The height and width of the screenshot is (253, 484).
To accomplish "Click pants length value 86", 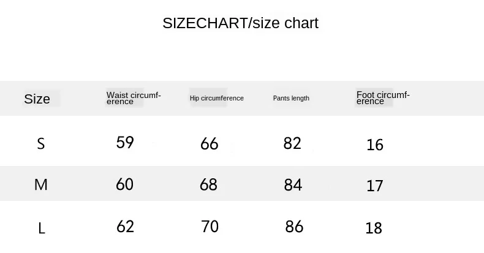I will (x=294, y=227).
